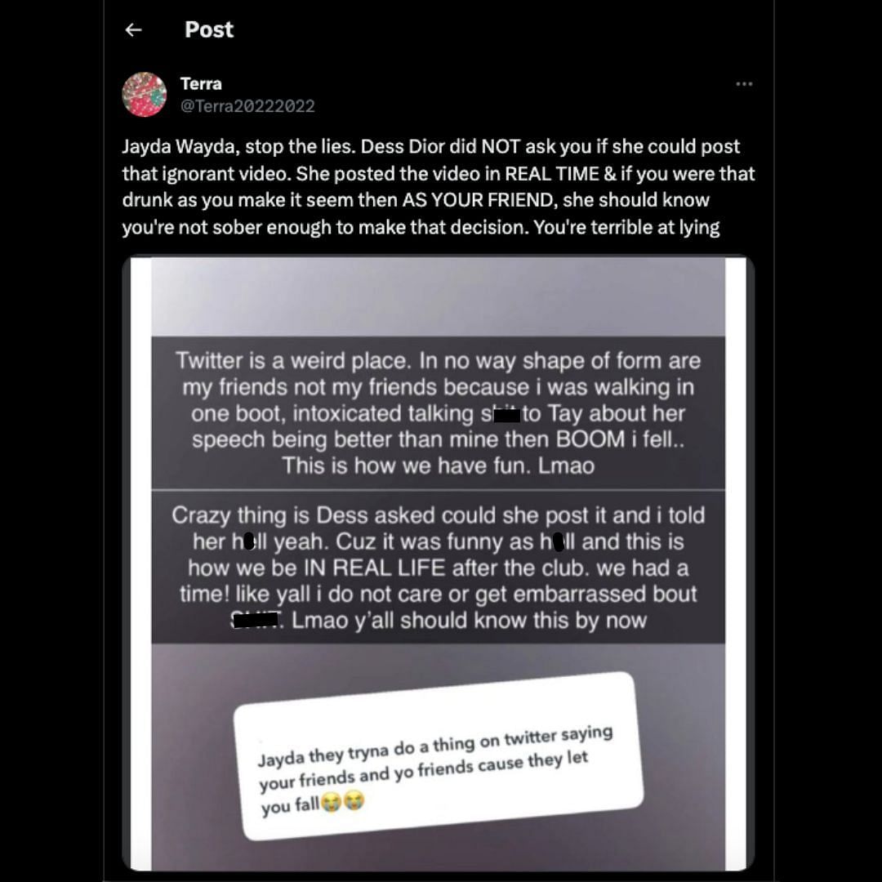Click the 'AS YOUR FRIEND' words in the post

[479, 200]
